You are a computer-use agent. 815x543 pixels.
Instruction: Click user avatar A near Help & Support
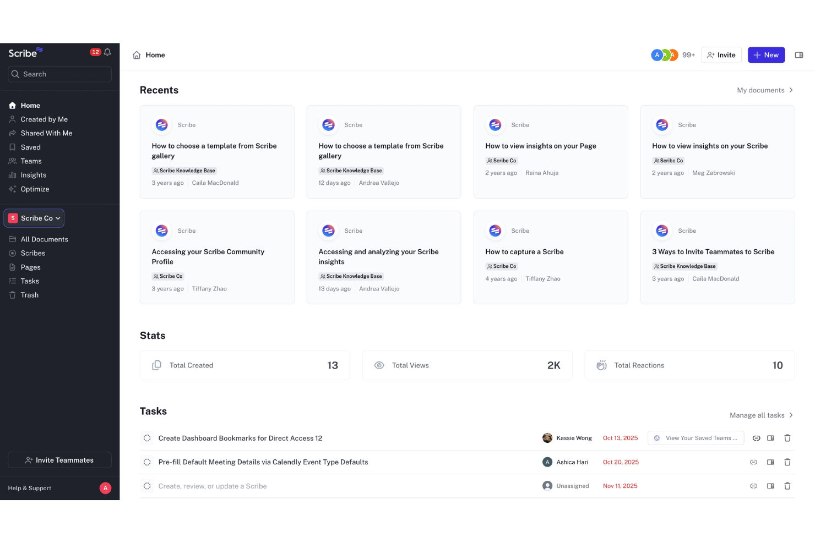[x=105, y=488]
